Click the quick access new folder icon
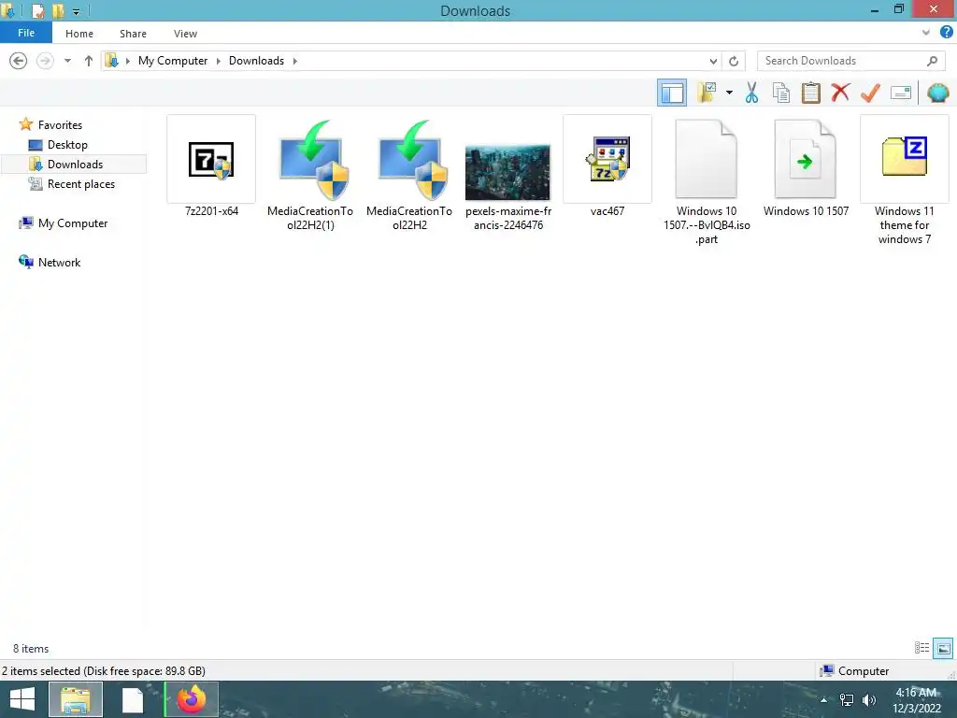 [x=58, y=11]
